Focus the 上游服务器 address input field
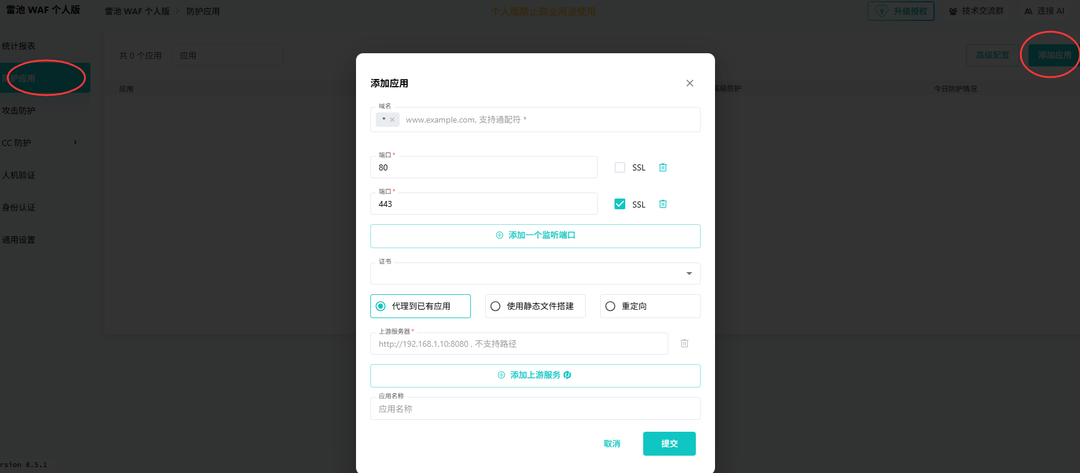Viewport: 1080px width, 473px height. [519, 344]
